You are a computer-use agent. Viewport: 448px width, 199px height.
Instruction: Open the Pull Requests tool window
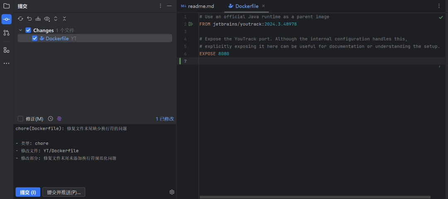pyautogui.click(x=6, y=33)
